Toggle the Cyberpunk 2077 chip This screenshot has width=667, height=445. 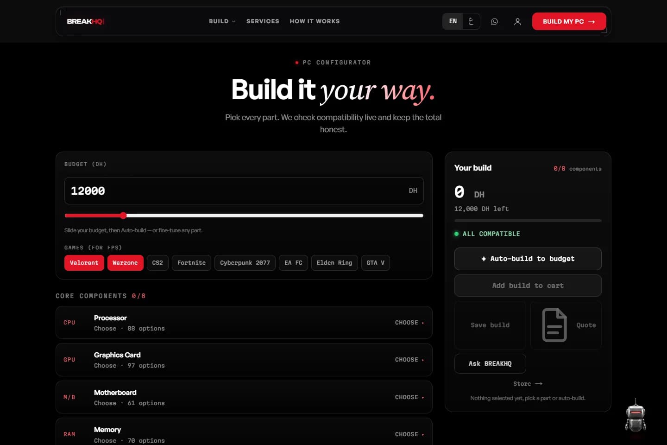tap(245, 263)
